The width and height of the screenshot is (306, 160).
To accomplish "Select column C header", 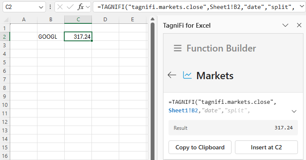I will [x=78, y=20].
